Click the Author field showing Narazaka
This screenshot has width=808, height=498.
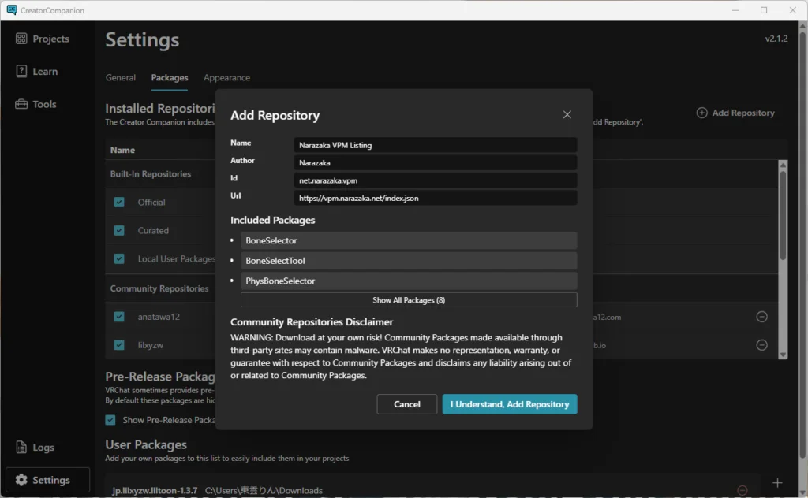pyautogui.click(x=435, y=162)
